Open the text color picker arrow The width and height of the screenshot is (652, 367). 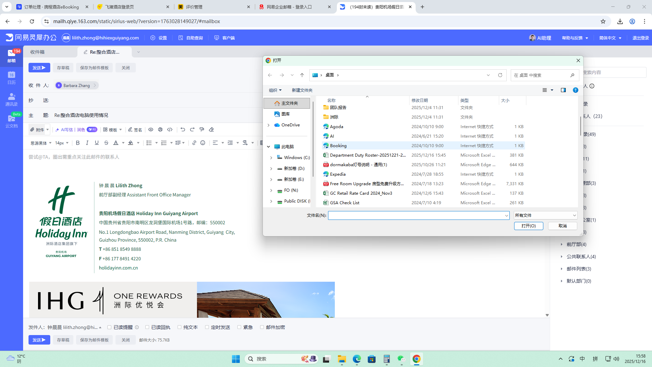[123, 143]
